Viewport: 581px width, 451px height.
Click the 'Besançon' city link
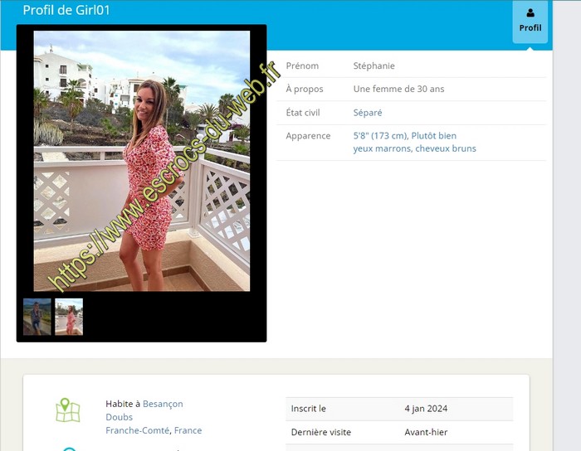[x=163, y=404]
